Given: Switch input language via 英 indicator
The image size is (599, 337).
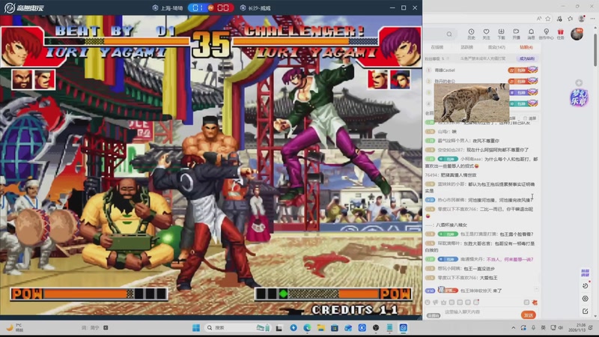Looking at the screenshot, I should tap(544, 328).
